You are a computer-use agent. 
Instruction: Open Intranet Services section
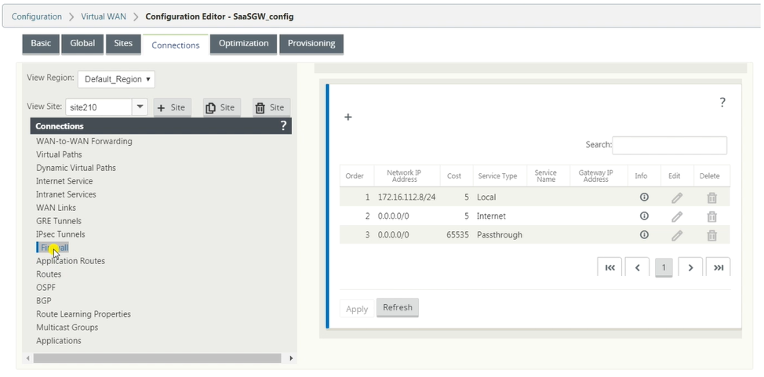pos(66,194)
